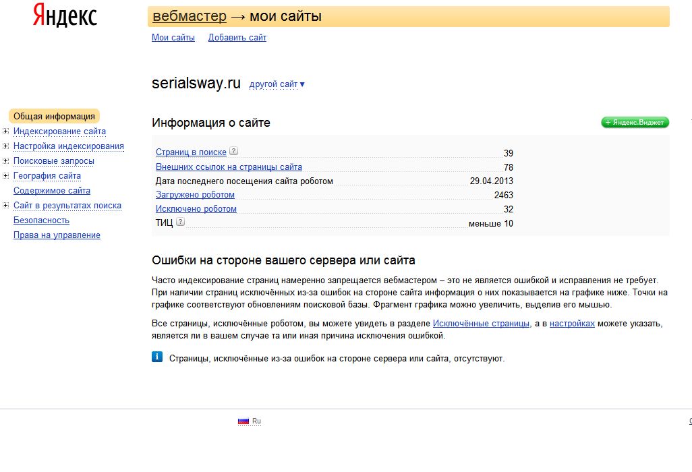Go to Мои сайты link

tap(173, 38)
